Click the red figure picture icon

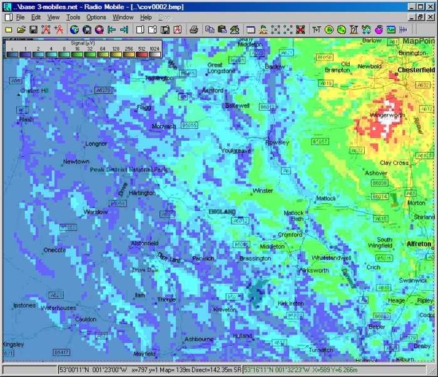(x=178, y=29)
